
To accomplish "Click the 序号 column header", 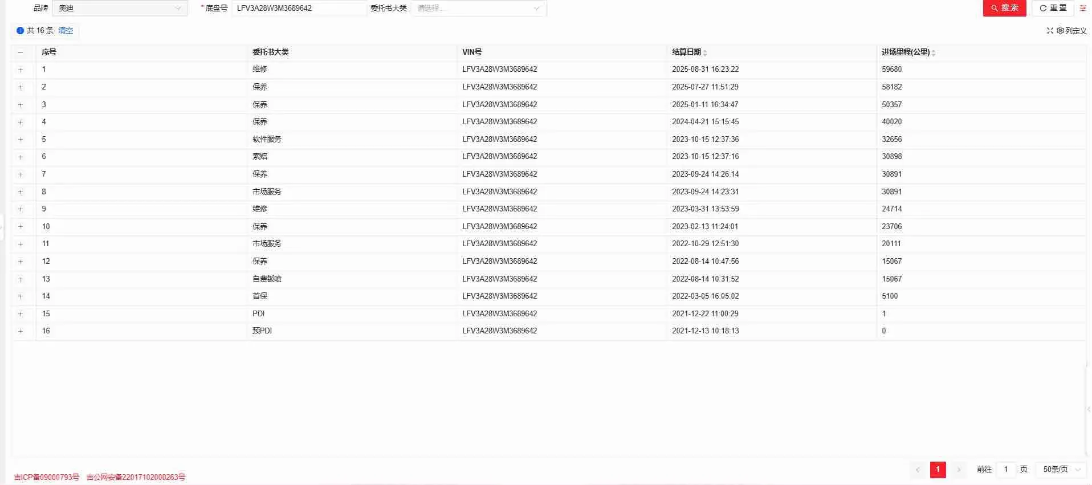I will 49,52.
